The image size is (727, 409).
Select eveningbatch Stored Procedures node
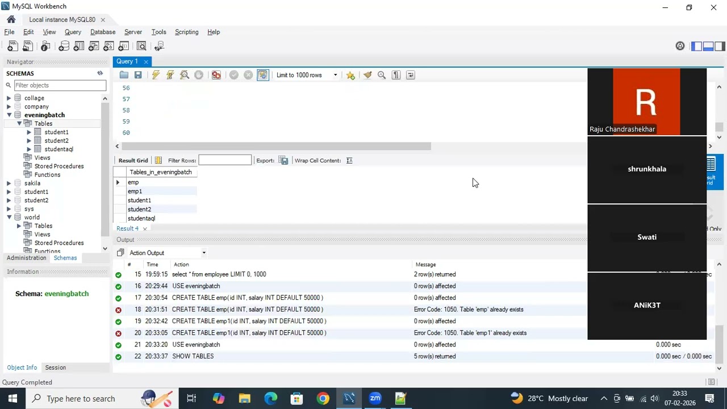[59, 166]
